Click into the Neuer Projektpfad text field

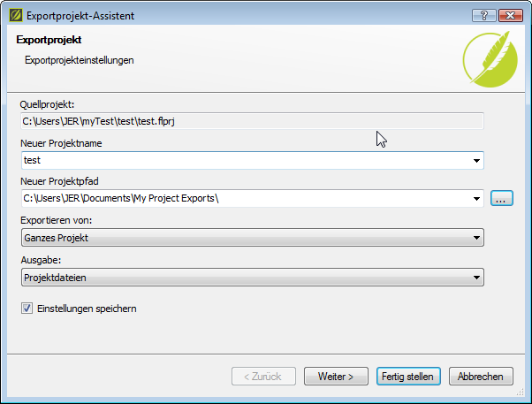point(246,198)
